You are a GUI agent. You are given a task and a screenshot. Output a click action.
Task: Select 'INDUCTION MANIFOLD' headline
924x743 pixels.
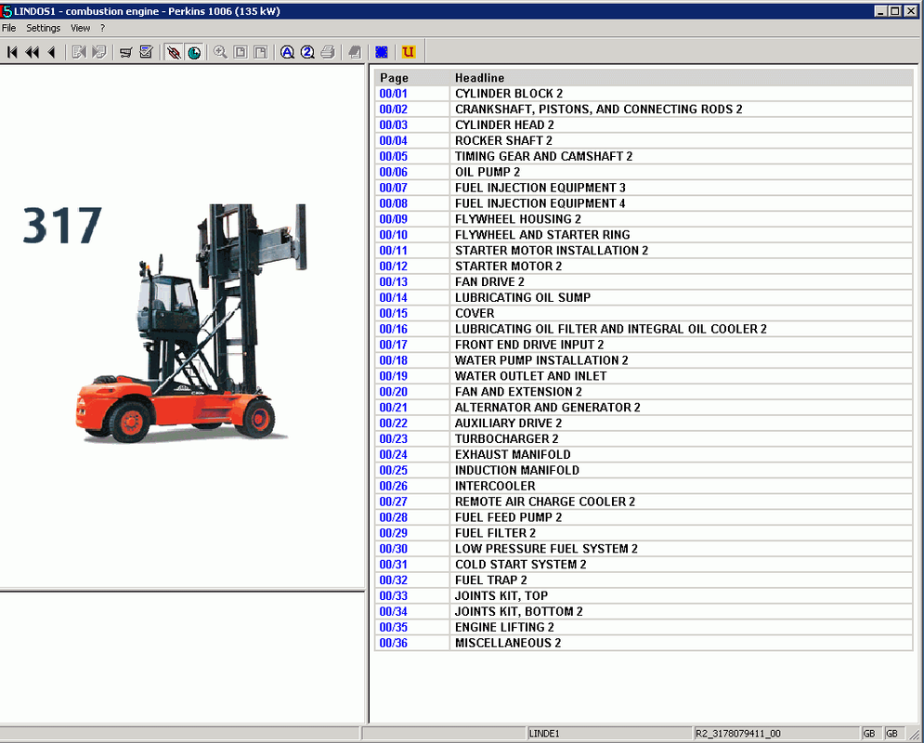coord(517,470)
